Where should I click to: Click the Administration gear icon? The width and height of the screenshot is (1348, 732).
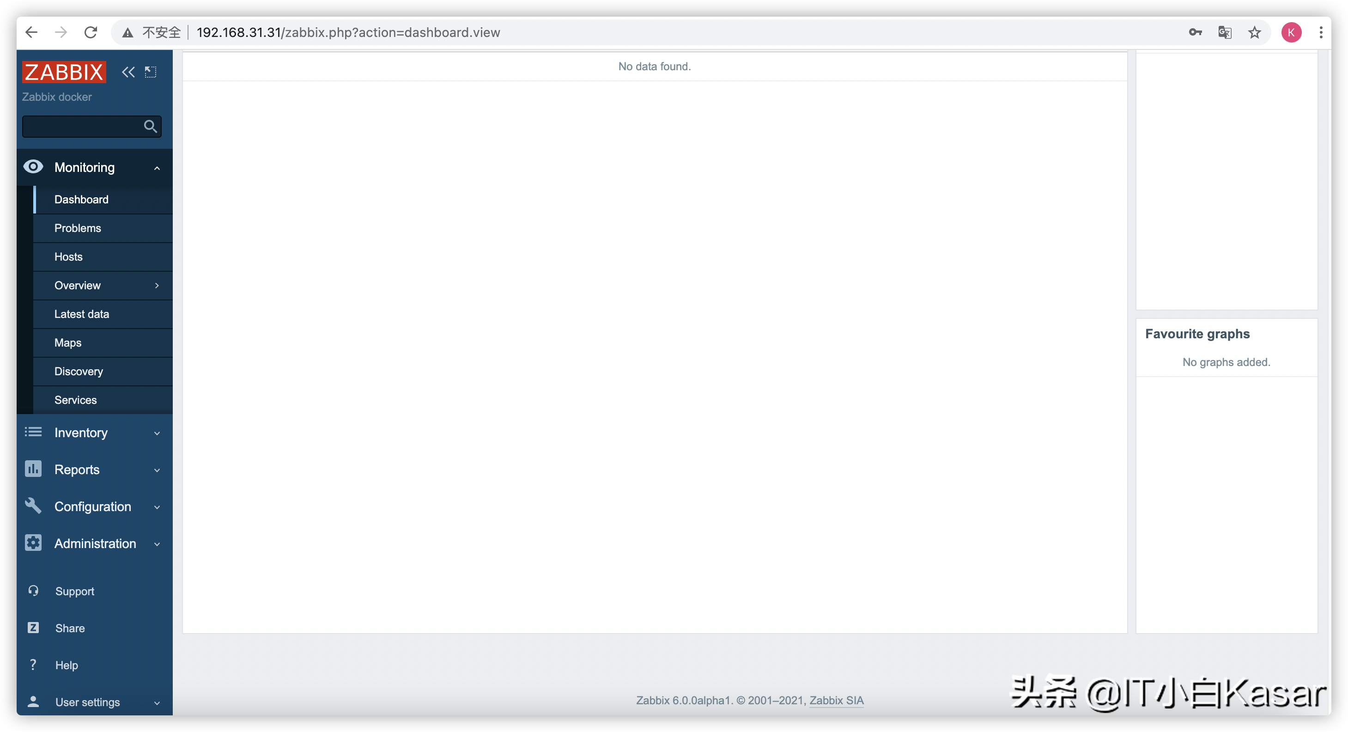pyautogui.click(x=32, y=543)
